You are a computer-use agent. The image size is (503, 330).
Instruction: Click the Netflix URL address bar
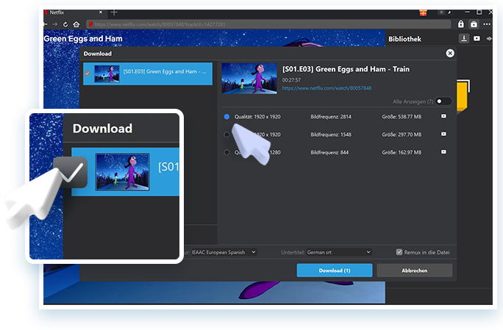coord(268,24)
